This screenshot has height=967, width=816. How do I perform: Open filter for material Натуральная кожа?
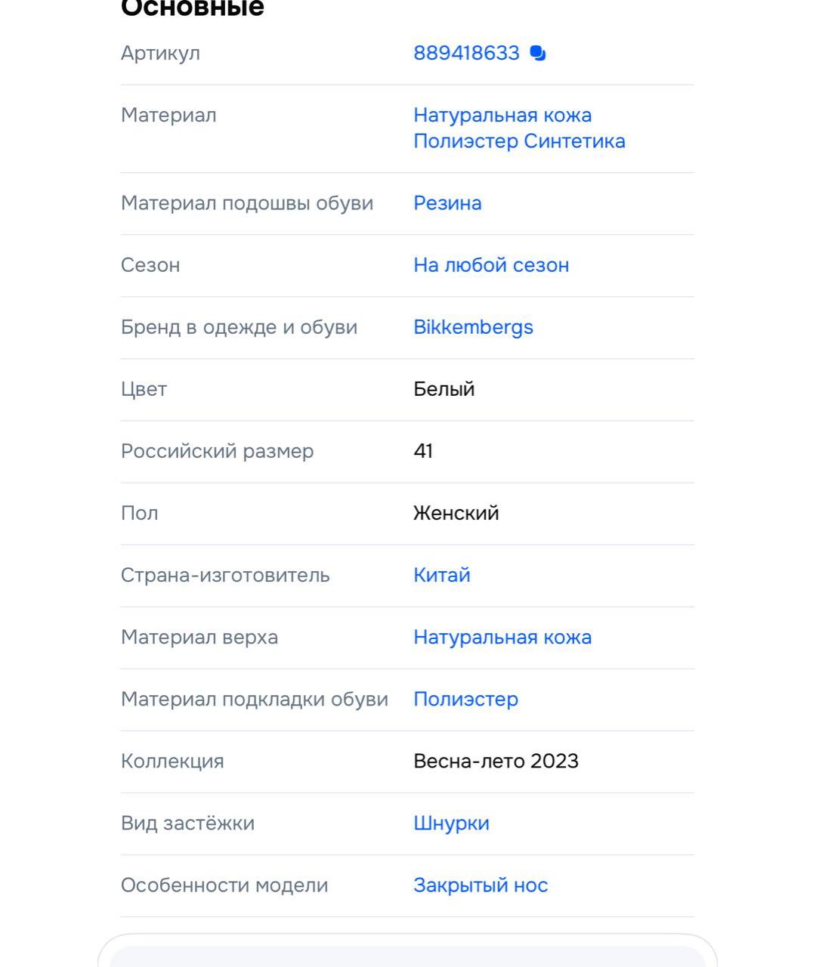pos(502,115)
